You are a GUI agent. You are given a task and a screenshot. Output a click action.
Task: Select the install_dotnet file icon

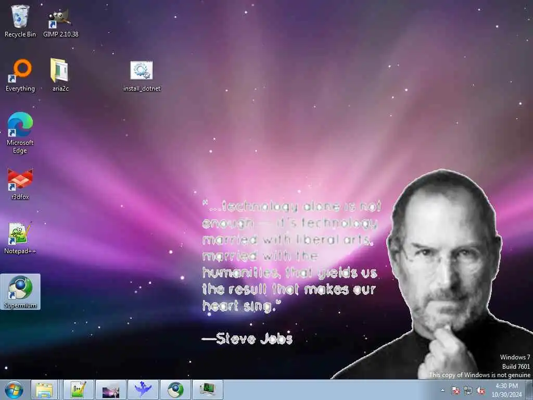[142, 76]
